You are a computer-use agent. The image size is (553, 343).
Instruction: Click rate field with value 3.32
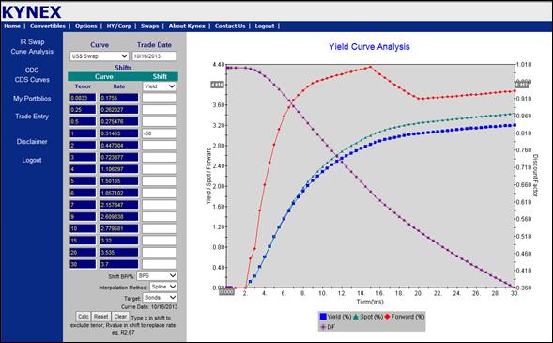click(119, 241)
